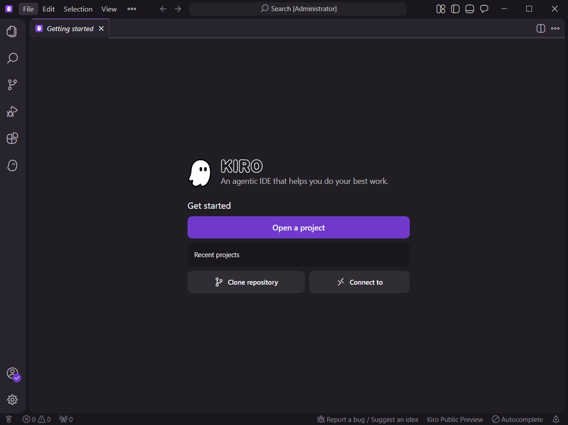Viewport: 568px width, 425px height.
Task: Toggle the bottom panel
Action: (x=470, y=9)
